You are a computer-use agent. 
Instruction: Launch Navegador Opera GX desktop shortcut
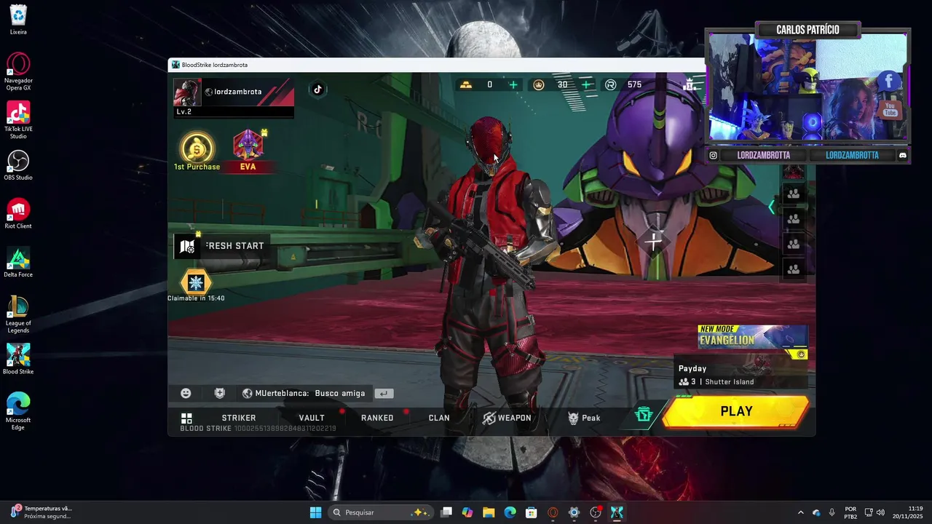click(18, 72)
